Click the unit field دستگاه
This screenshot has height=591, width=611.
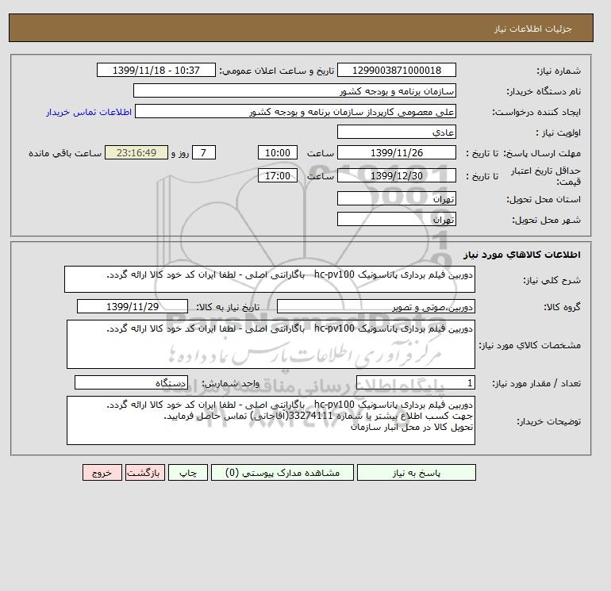(131, 382)
